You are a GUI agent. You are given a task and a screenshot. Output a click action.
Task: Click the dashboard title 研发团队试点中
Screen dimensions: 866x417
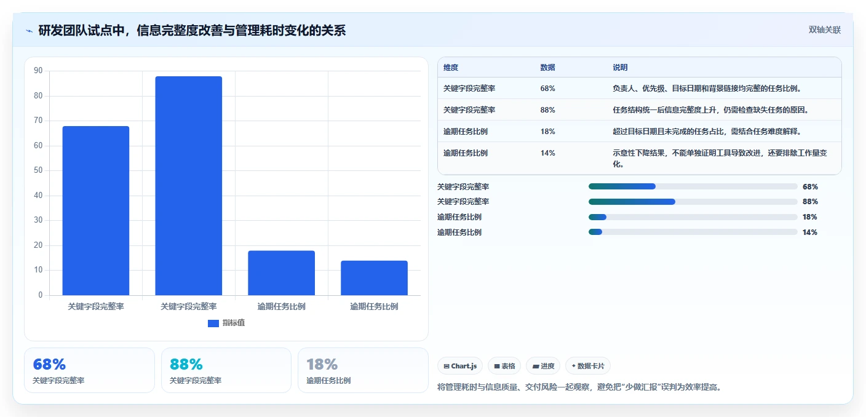point(192,30)
